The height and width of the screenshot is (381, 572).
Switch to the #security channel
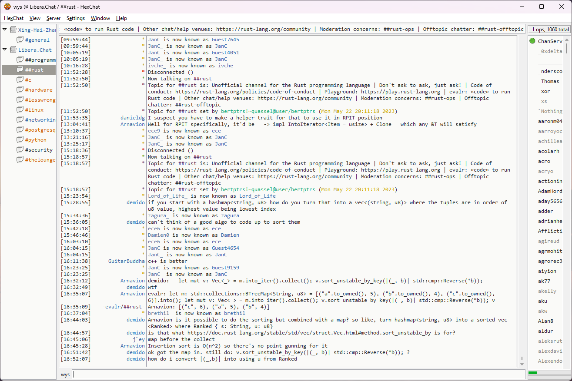39,150
